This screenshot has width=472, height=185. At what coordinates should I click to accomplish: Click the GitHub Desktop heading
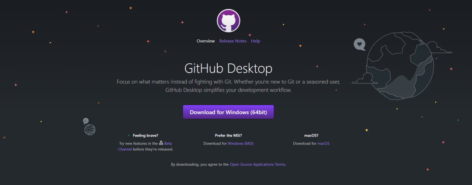click(x=229, y=69)
